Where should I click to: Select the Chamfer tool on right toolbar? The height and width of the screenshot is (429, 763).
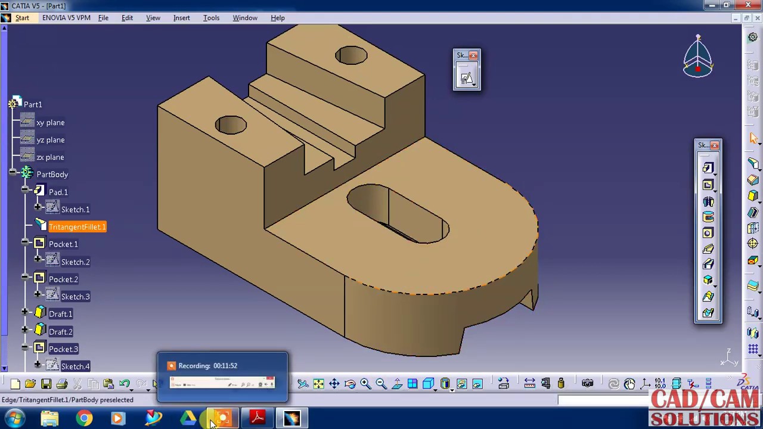[753, 180]
